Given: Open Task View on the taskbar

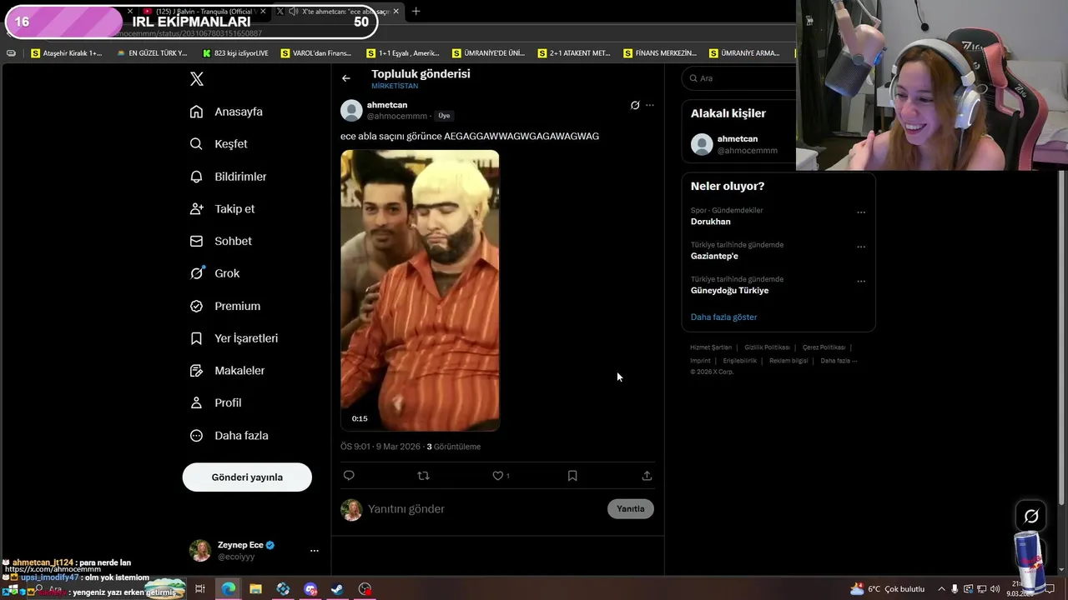Looking at the screenshot, I should pyautogui.click(x=200, y=589).
